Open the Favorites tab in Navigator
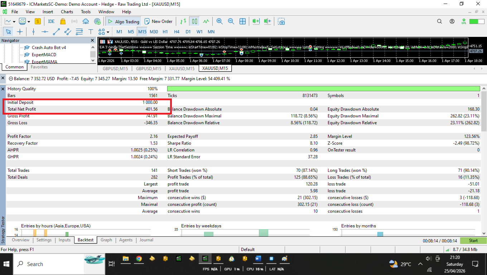 tap(39, 67)
